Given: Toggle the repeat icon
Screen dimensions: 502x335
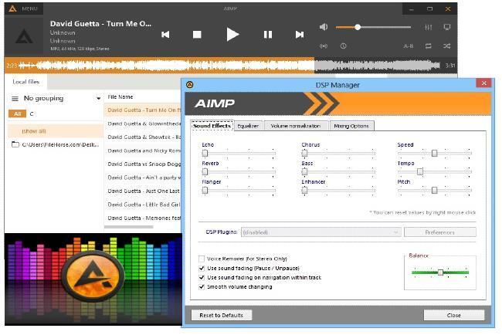Looking at the screenshot, I should click(x=429, y=46).
